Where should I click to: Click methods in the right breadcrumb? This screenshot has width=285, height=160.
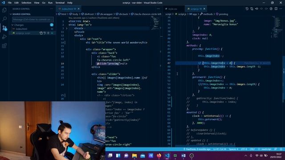coord(208,14)
